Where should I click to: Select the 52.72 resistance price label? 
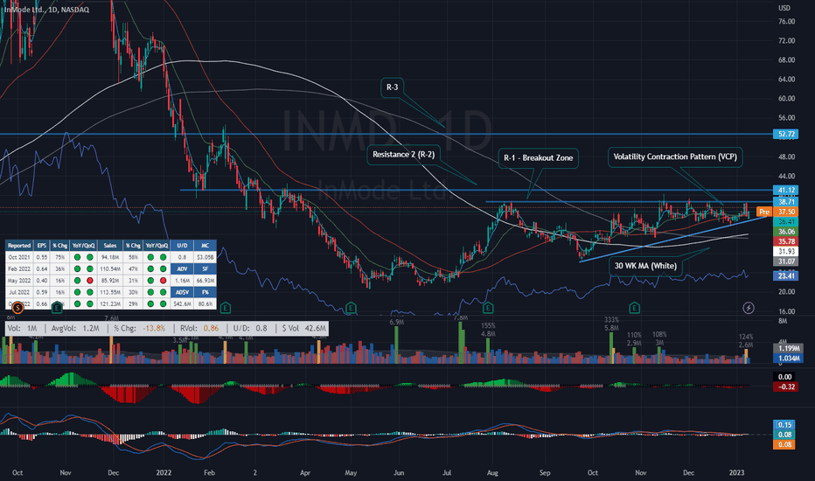click(785, 134)
